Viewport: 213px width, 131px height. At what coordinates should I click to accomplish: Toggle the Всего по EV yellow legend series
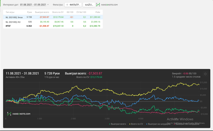pos(136,124)
